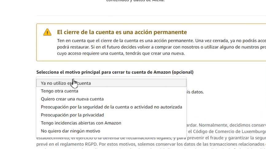Click the yellow warning triangle icon
The width and height of the screenshot is (266, 149).
click(47, 32)
